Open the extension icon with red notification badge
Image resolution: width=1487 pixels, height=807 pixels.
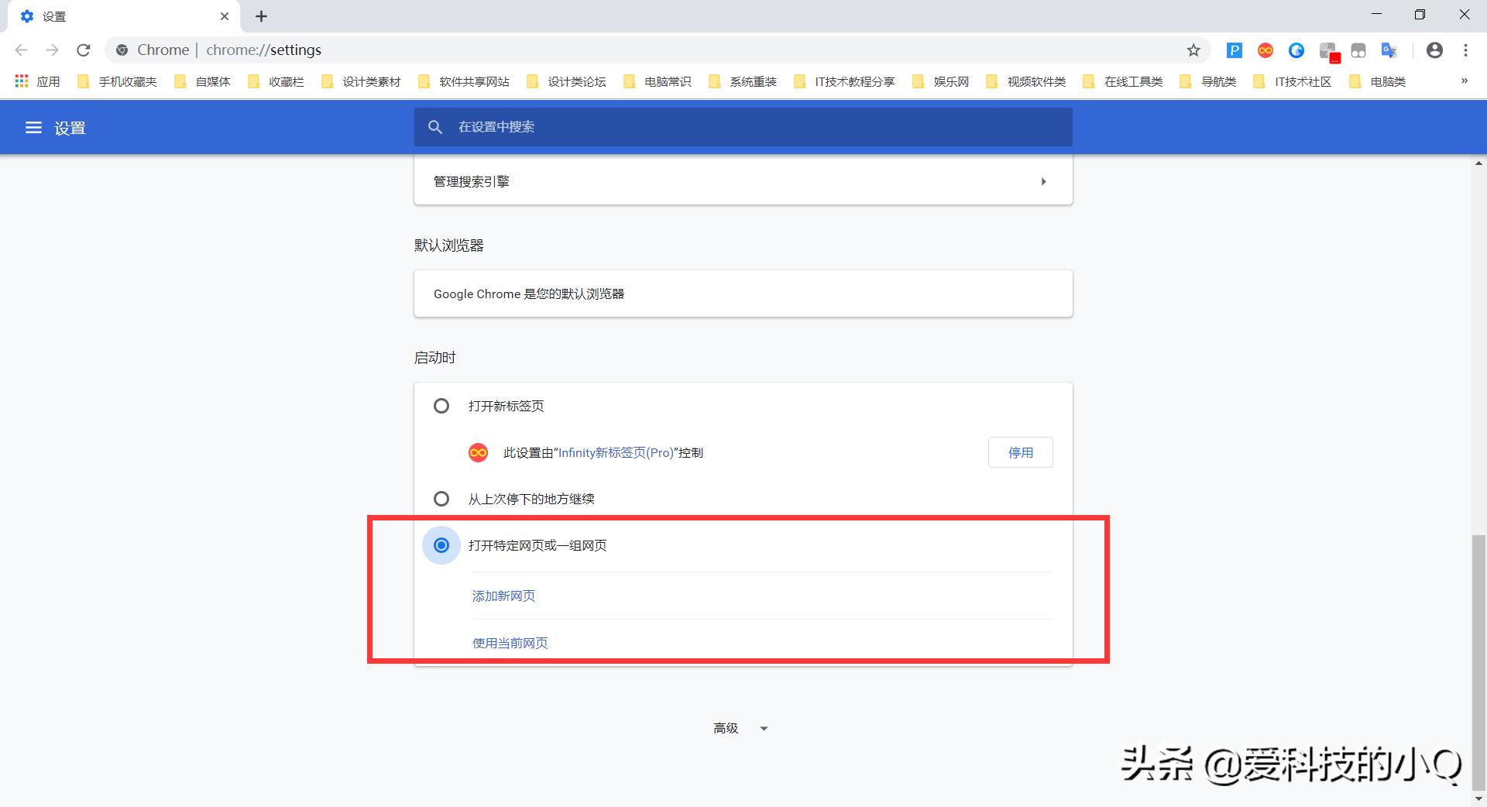point(1328,50)
